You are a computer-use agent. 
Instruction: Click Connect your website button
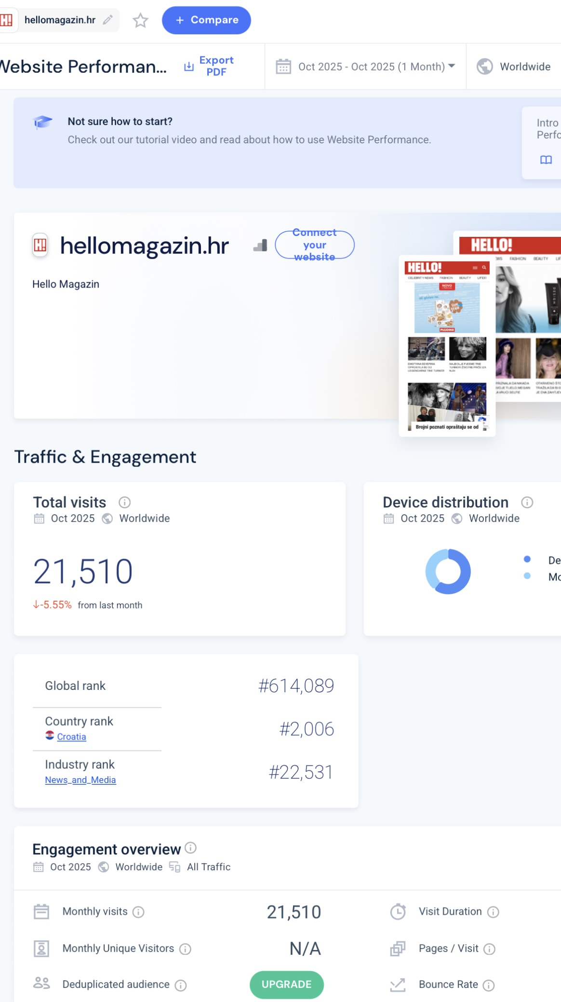tap(315, 245)
